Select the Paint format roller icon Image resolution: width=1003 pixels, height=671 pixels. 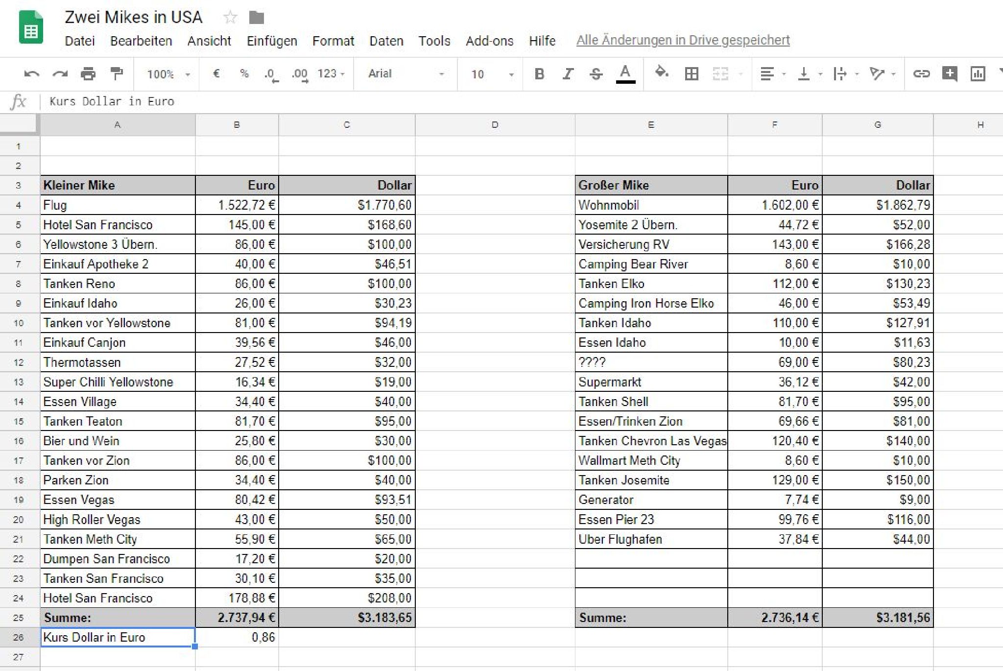point(117,74)
